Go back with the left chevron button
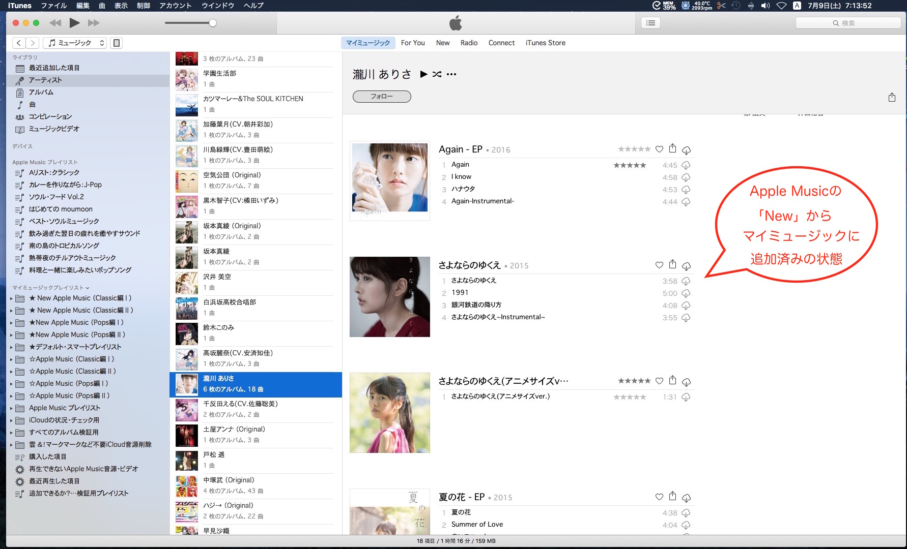The image size is (907, 549). tap(19, 43)
